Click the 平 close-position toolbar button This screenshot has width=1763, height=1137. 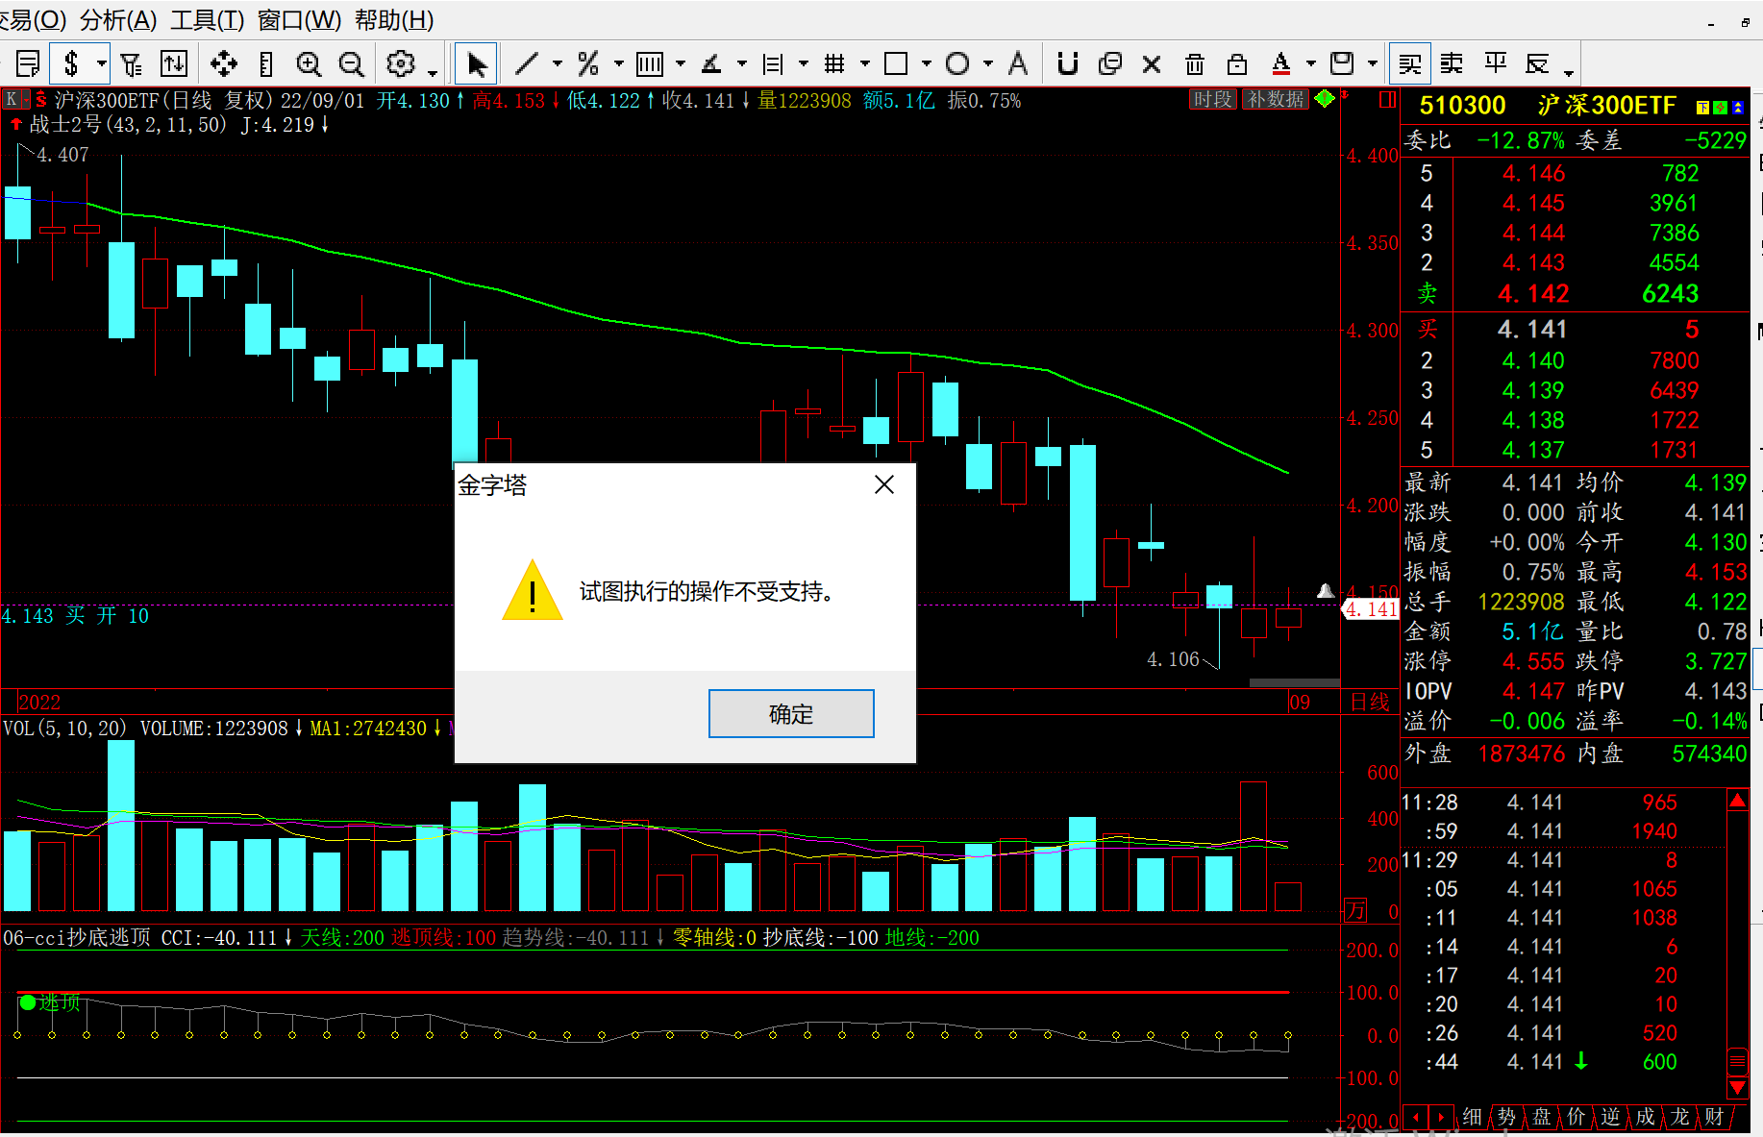1495,64
